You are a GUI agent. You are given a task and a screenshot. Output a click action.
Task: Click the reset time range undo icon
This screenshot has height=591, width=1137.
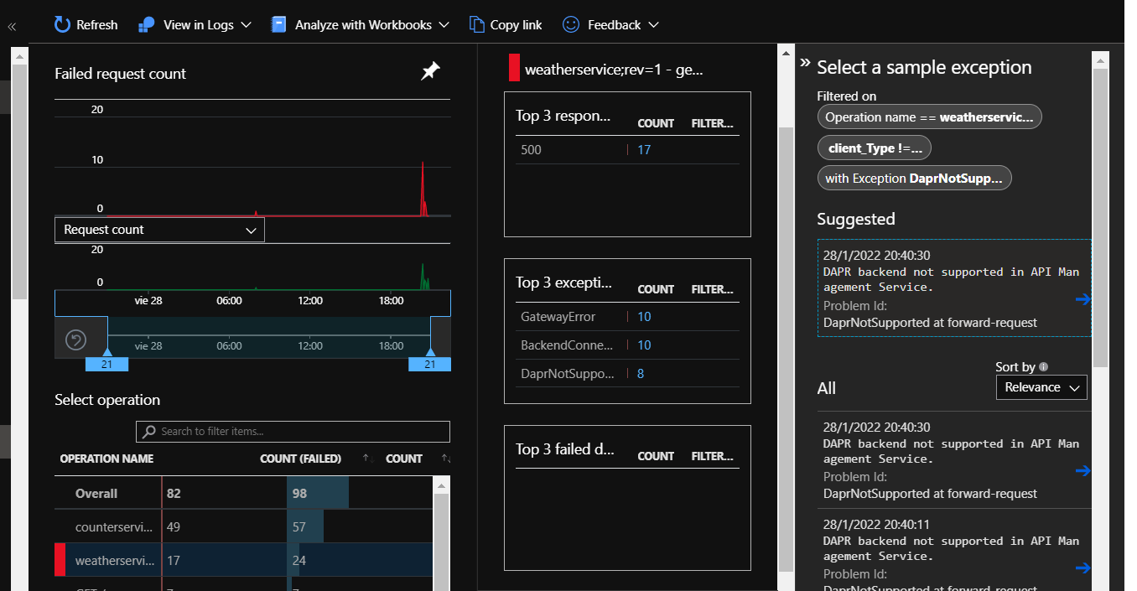(76, 340)
